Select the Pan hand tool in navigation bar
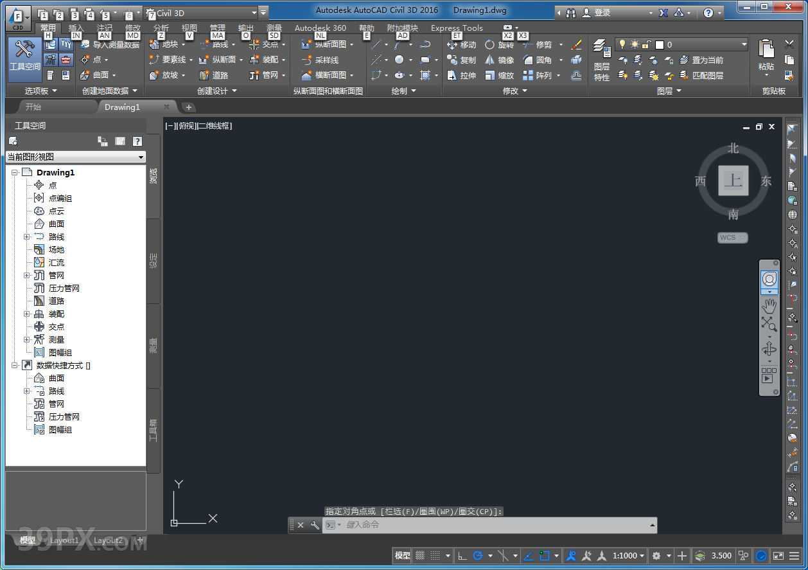808x570 pixels. point(769,306)
